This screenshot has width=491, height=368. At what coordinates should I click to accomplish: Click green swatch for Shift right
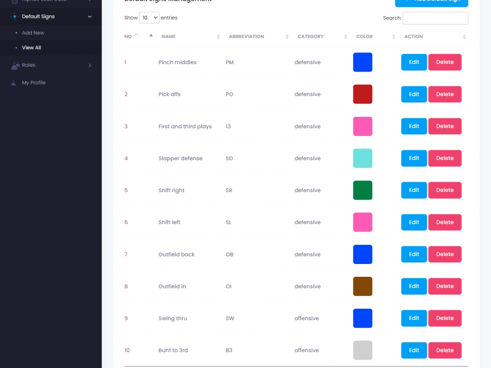tap(363, 190)
